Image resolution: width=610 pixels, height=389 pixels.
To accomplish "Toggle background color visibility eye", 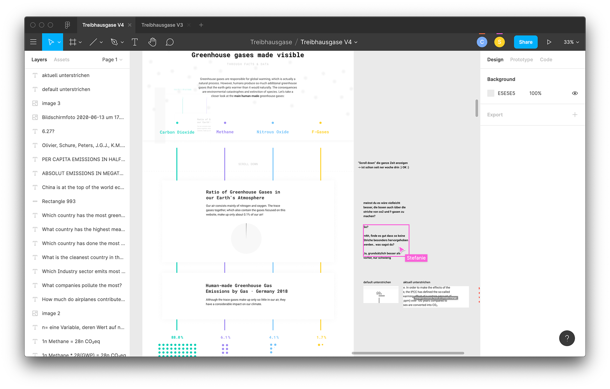I will pos(575,93).
